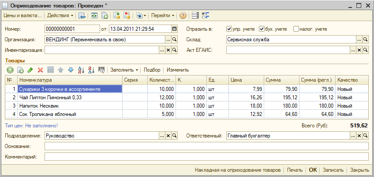Click the ellipsis button beside Организация
Screen dimensions: 374x177
tap(168, 40)
